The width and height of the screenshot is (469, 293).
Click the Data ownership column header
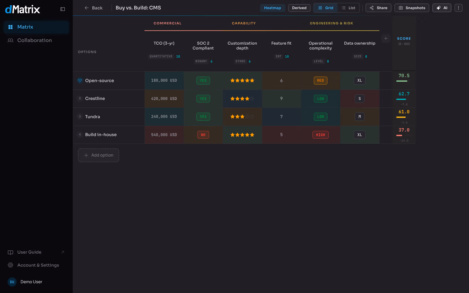pos(360,43)
